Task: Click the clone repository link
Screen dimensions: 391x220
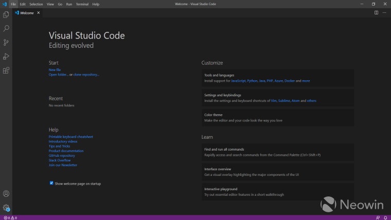Action: (x=86, y=75)
